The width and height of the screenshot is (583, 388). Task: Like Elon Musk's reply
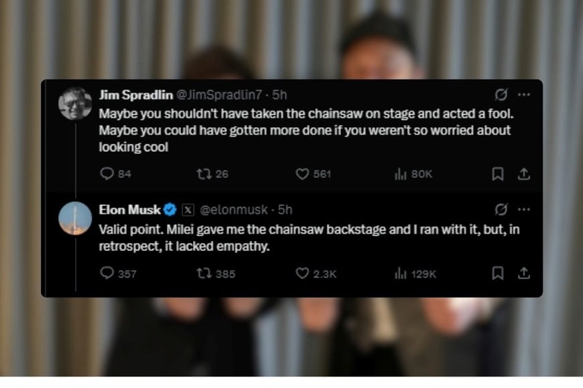tap(302, 274)
